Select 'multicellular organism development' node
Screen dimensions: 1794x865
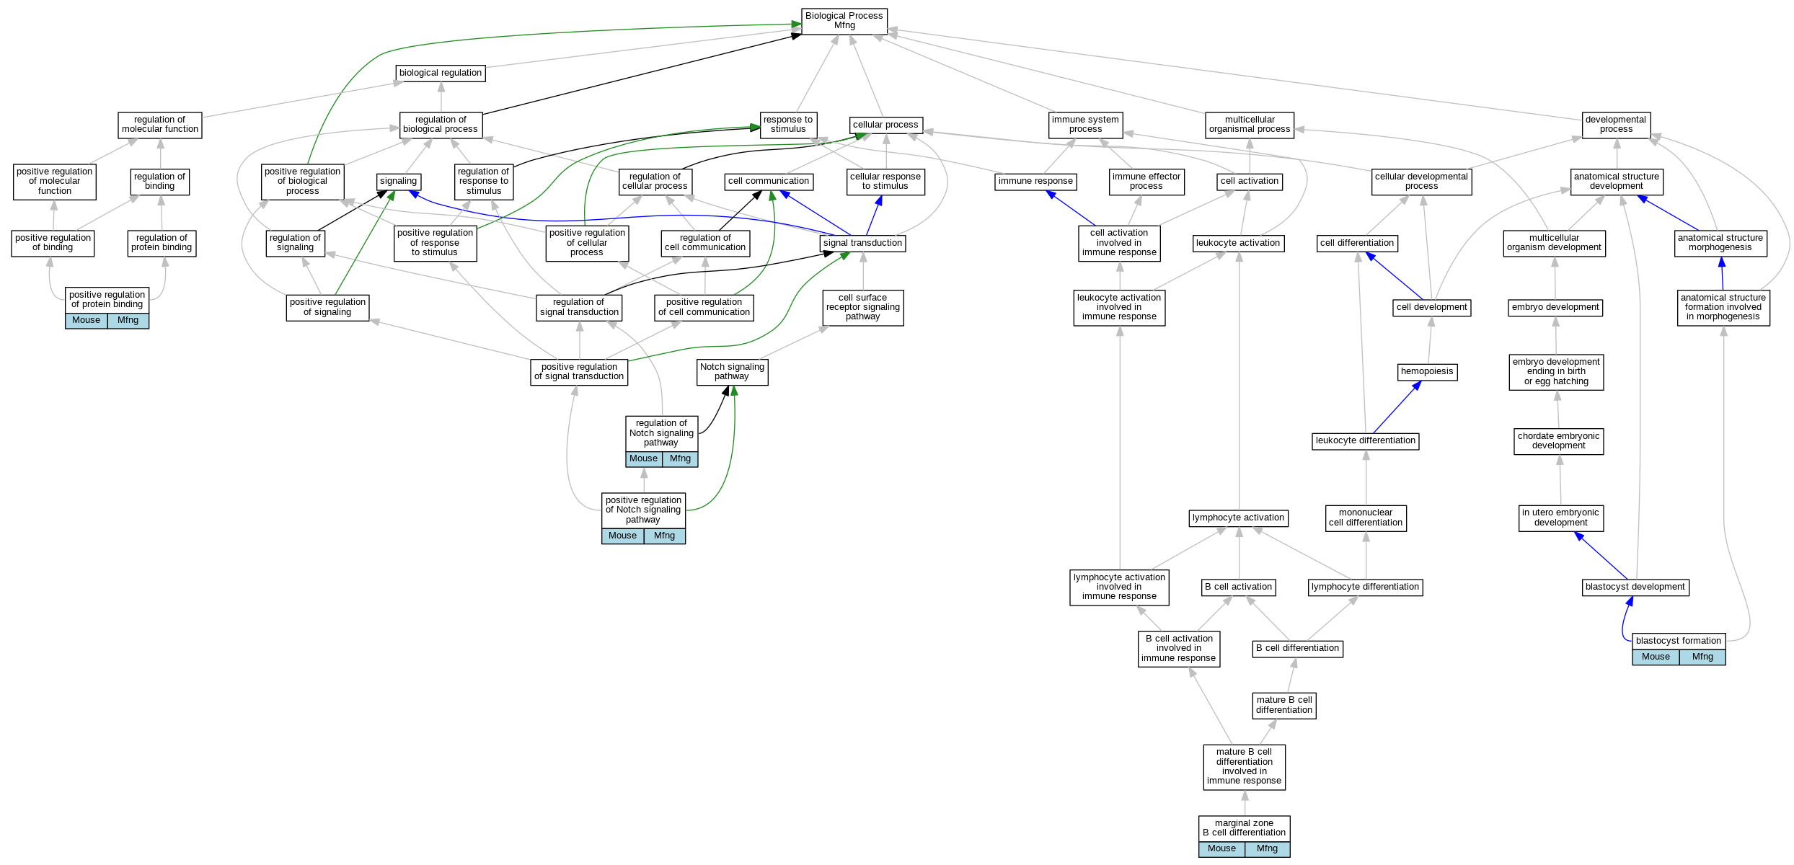(x=1554, y=243)
